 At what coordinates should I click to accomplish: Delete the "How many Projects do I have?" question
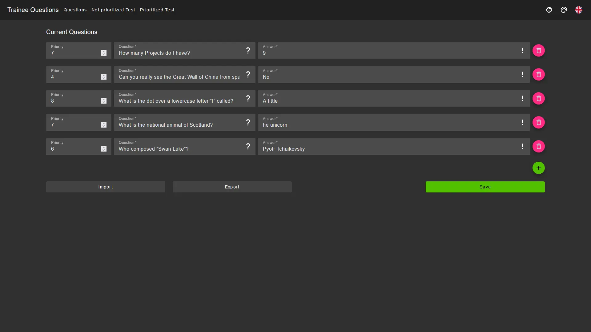click(x=538, y=50)
